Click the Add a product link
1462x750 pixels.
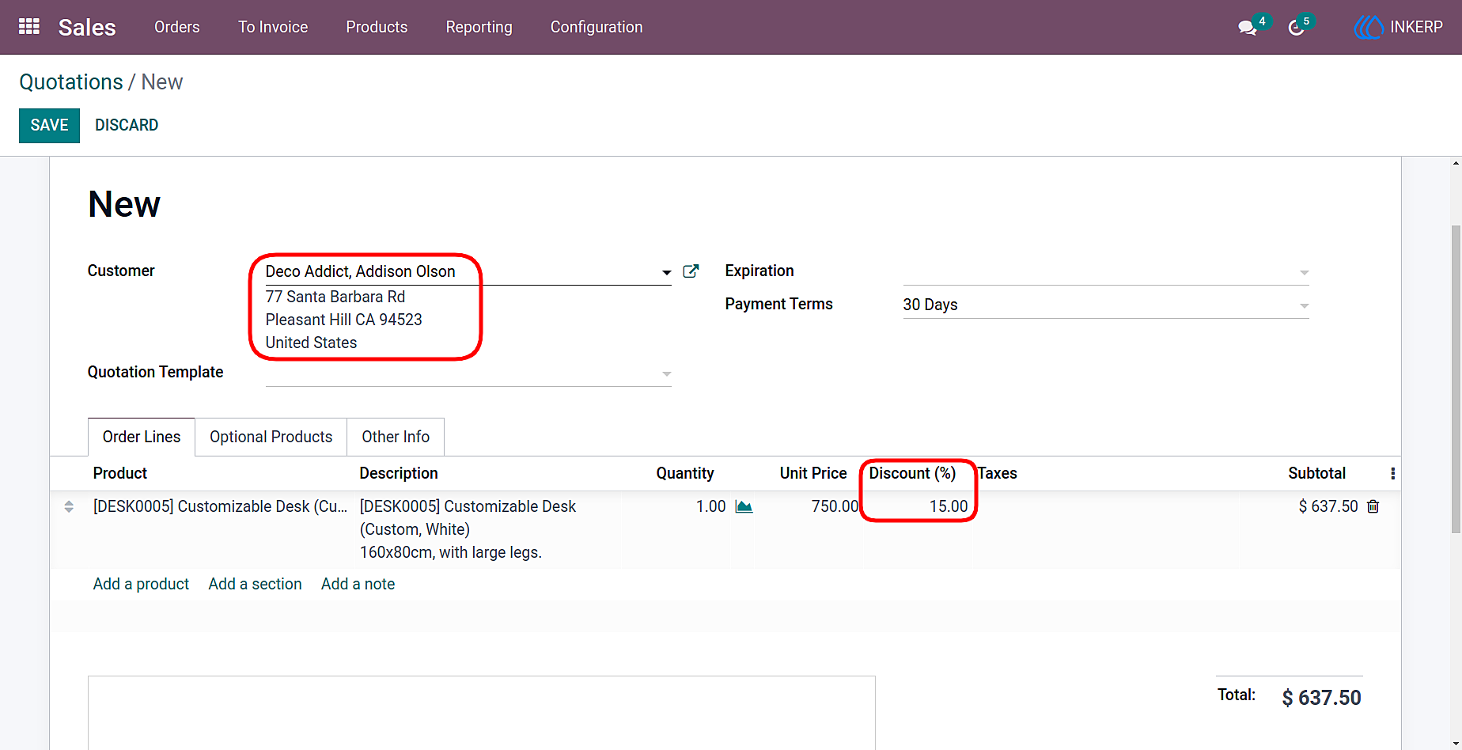[x=141, y=584]
